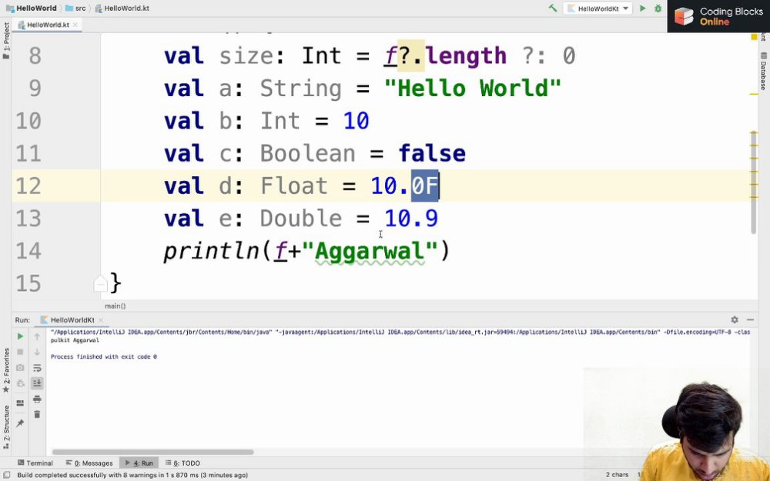The height and width of the screenshot is (481, 770).
Task: Close the HelloWorld.kt editor tab
Action: 75,25
